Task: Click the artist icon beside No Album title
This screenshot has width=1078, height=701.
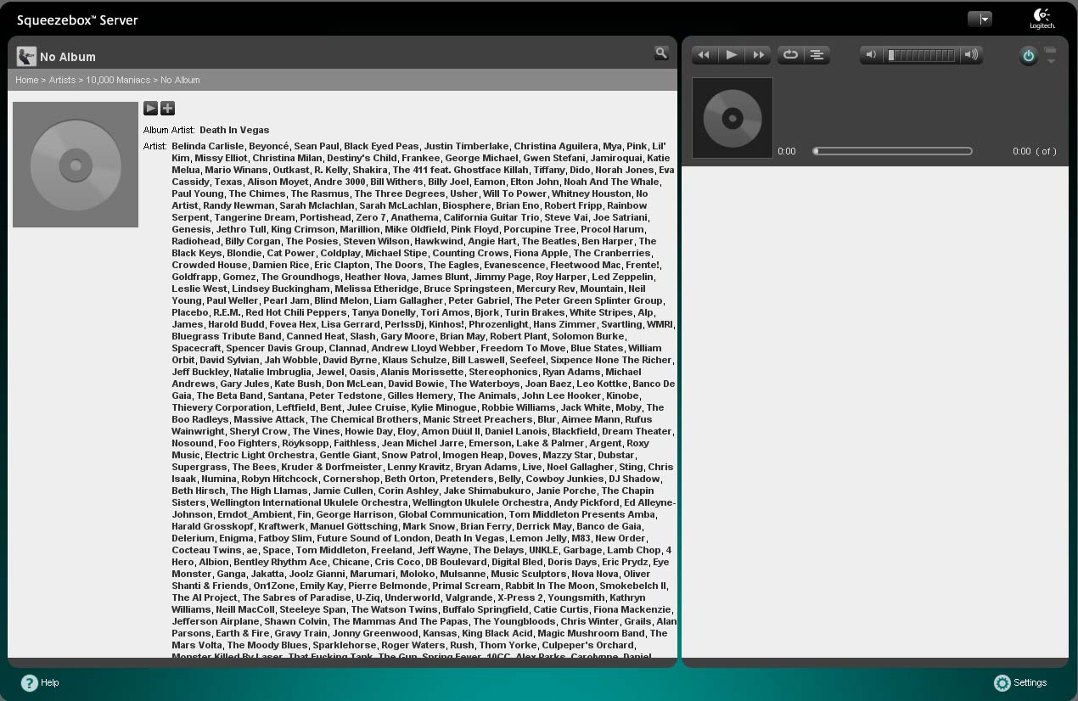Action: pyautogui.click(x=26, y=57)
